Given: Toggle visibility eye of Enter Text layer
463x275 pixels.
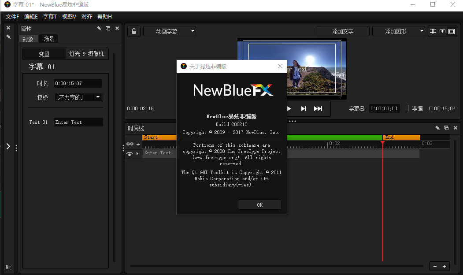Looking at the screenshot, I should click(x=130, y=154).
